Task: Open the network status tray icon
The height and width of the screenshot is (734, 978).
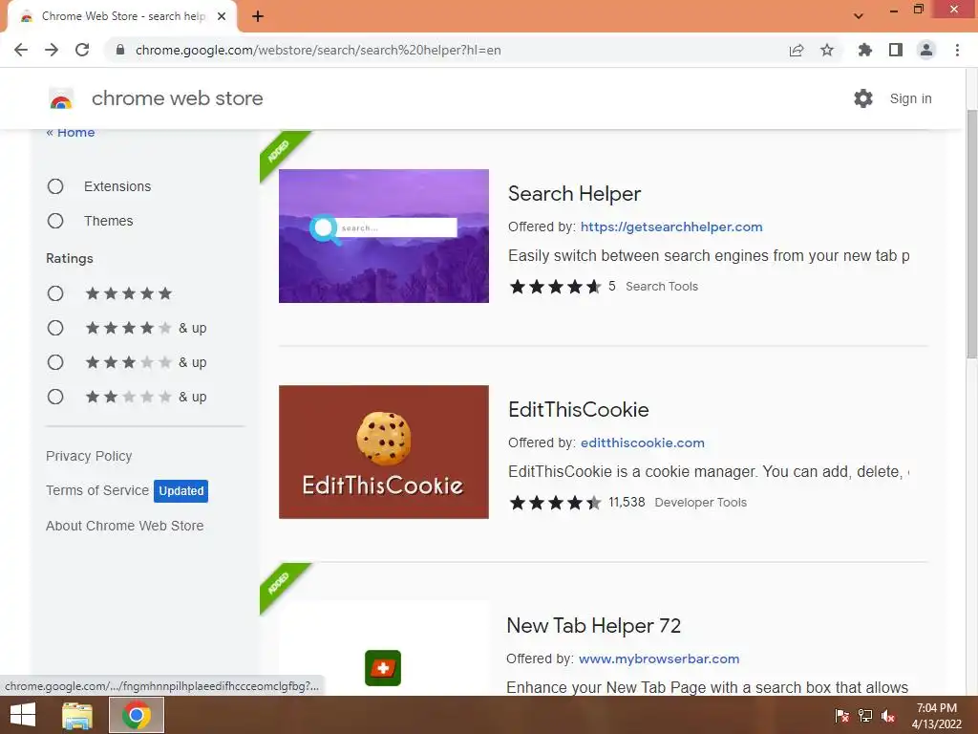Action: pyautogui.click(x=865, y=716)
